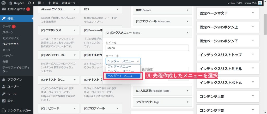
Task: Click the 新規 add new button
Action: tap(53, 3)
